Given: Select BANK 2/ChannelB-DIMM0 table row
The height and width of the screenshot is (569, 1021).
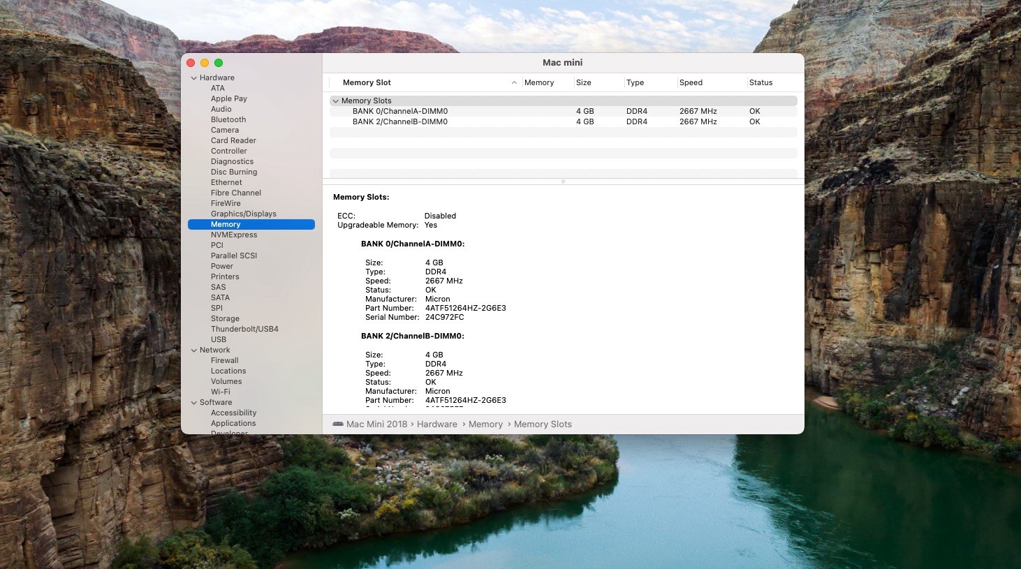Looking at the screenshot, I should [400, 121].
